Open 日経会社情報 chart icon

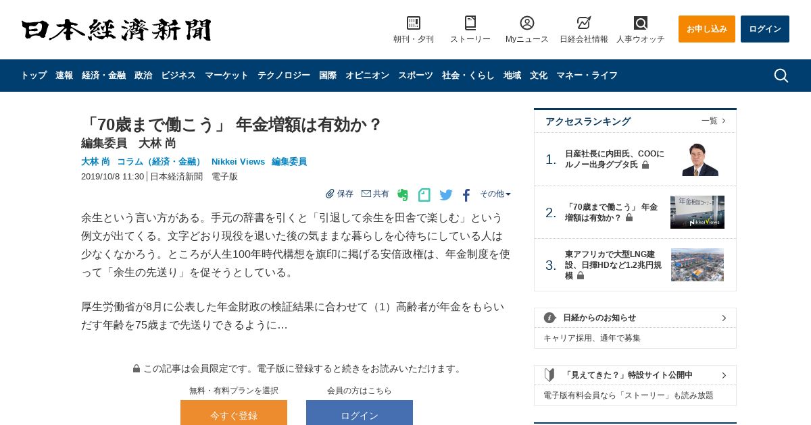tap(584, 23)
